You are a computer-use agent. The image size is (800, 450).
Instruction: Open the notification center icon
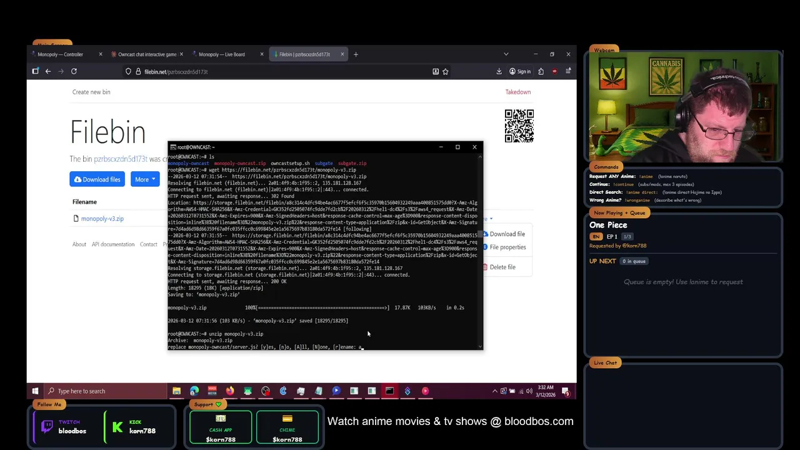pos(566,392)
